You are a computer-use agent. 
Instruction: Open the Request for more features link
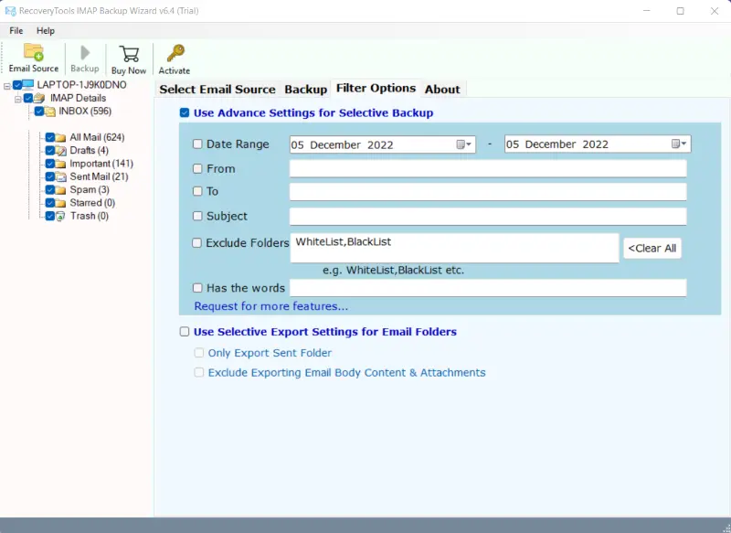270,306
